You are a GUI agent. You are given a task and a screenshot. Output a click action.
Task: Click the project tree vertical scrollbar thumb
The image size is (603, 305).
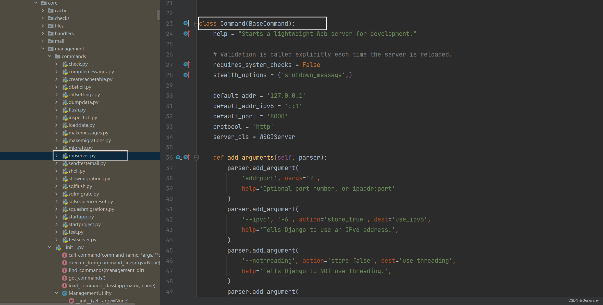[x=158, y=15]
